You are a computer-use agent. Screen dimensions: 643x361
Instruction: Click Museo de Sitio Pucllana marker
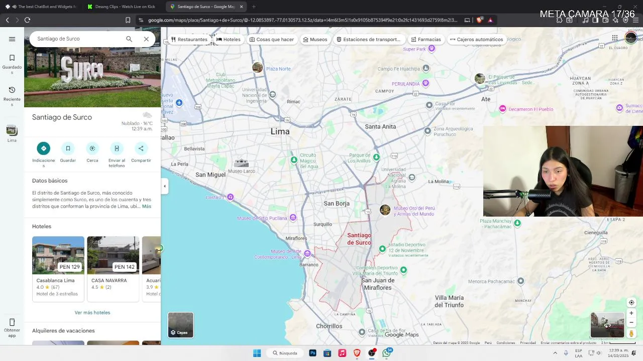coord(293,218)
